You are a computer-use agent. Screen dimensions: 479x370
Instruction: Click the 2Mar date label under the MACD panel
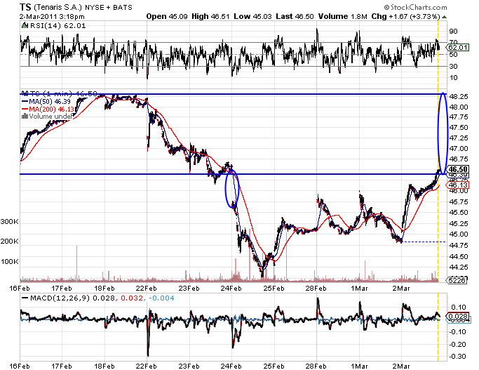pyautogui.click(x=401, y=366)
